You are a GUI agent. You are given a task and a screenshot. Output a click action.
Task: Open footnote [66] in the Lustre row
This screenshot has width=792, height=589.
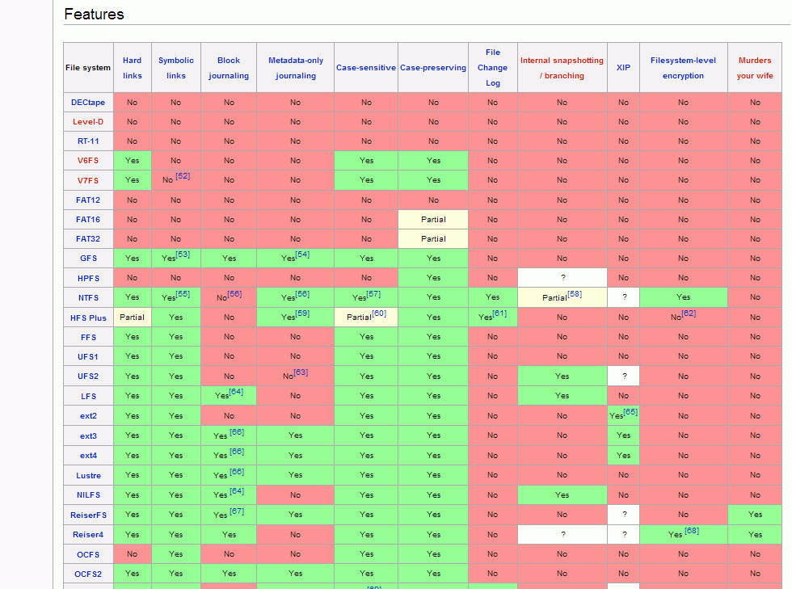click(x=237, y=471)
